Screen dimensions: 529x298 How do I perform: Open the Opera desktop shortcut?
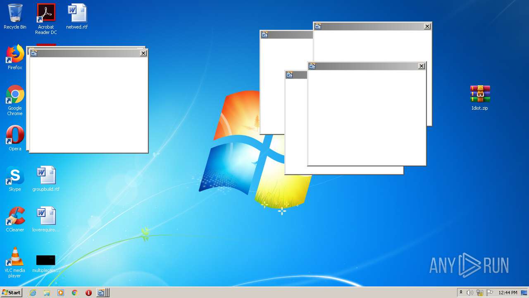[15, 138]
